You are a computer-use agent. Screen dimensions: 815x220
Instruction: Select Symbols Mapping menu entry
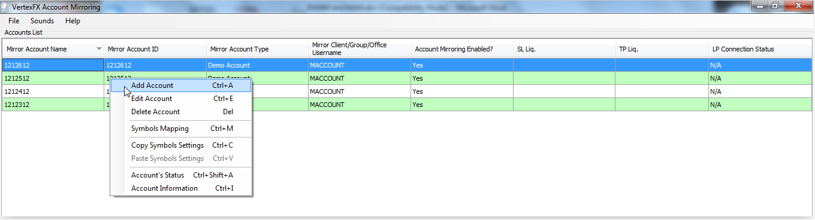(181, 129)
